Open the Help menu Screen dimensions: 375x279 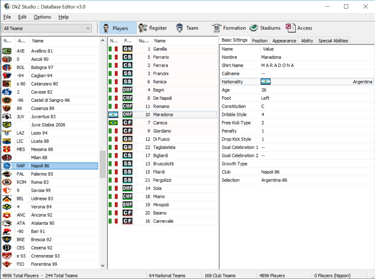[x=64, y=17]
